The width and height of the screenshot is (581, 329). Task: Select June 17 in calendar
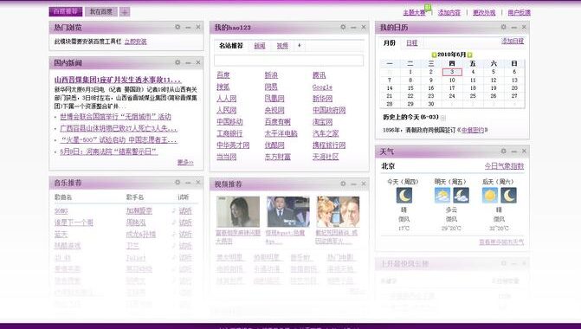tap(452, 88)
